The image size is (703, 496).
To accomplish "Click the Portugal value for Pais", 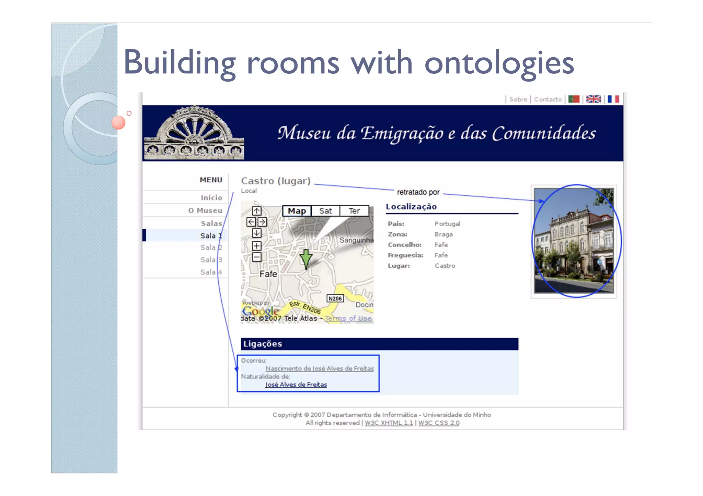I will click(447, 224).
